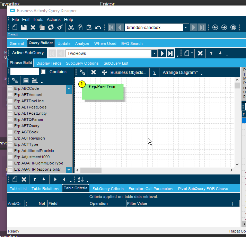This screenshot has width=246, height=237.
Task: Click the Copy BAQ icon
Action: 42,28
